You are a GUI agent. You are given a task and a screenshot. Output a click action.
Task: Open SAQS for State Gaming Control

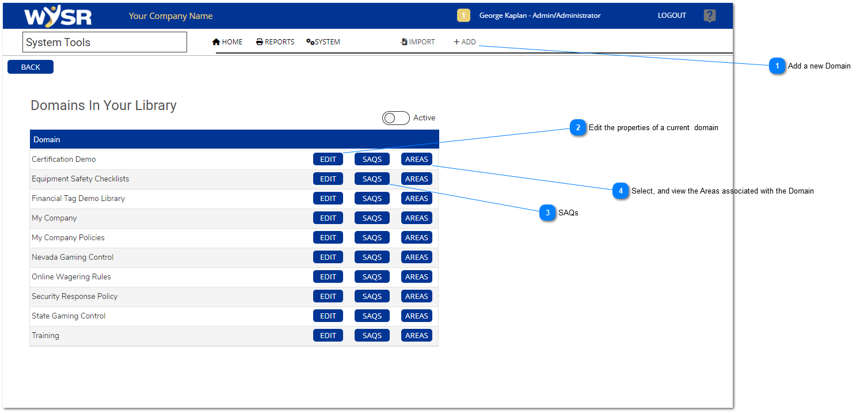[372, 316]
